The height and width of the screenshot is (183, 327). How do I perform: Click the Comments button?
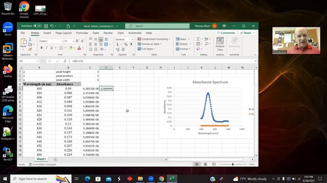[x=226, y=33]
